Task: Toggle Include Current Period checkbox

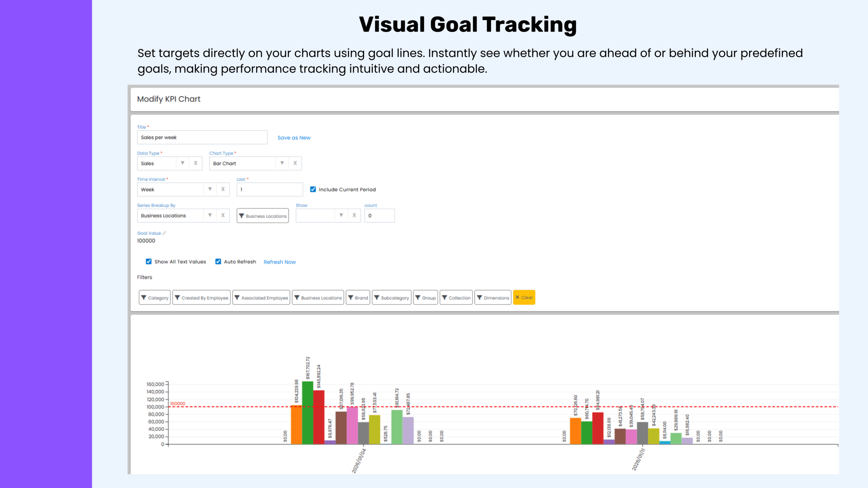Action: (313, 189)
